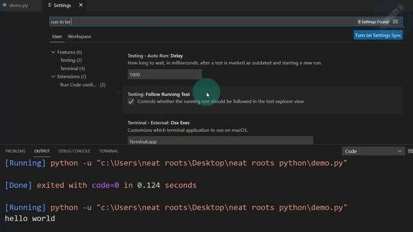Click the Osx Exec Terminal.app field

coord(221,140)
